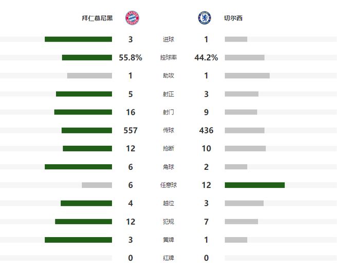Viewport: 339px width, 272px height.
Task: Click Bayern's 55.8% possession value
Action: (x=130, y=57)
